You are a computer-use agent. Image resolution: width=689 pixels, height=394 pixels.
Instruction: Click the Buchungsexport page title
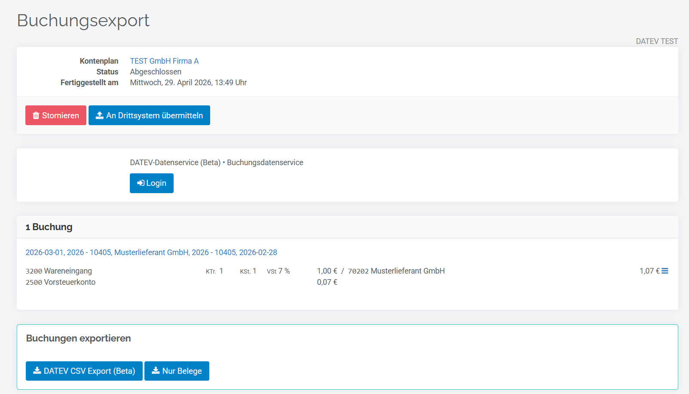pos(83,21)
